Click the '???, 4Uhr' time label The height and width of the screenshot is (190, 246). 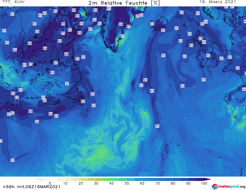(14, 2)
